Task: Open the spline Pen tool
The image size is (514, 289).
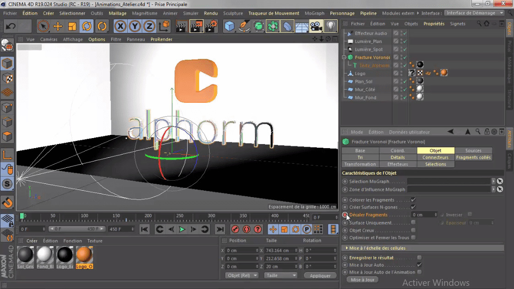Action: [x=244, y=26]
